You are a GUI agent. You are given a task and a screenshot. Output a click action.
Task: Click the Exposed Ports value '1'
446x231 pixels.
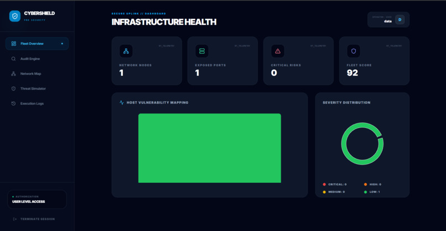(198, 73)
